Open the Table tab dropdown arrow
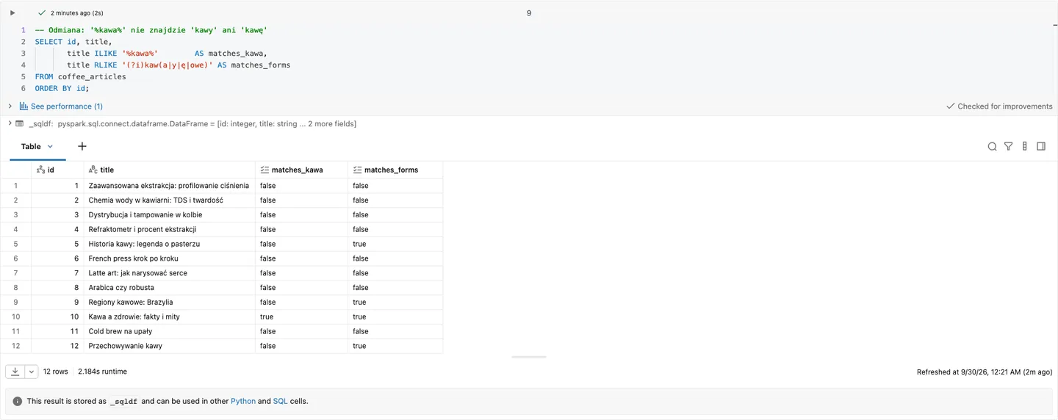Screen dimensions: 1058x420 pos(50,147)
